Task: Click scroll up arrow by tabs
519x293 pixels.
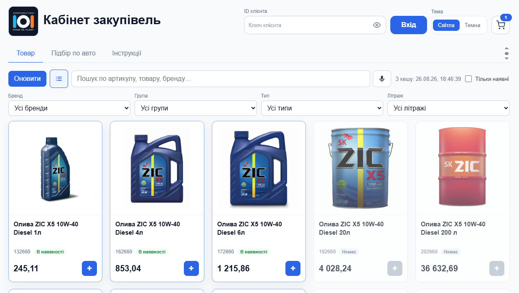Action: (x=507, y=48)
